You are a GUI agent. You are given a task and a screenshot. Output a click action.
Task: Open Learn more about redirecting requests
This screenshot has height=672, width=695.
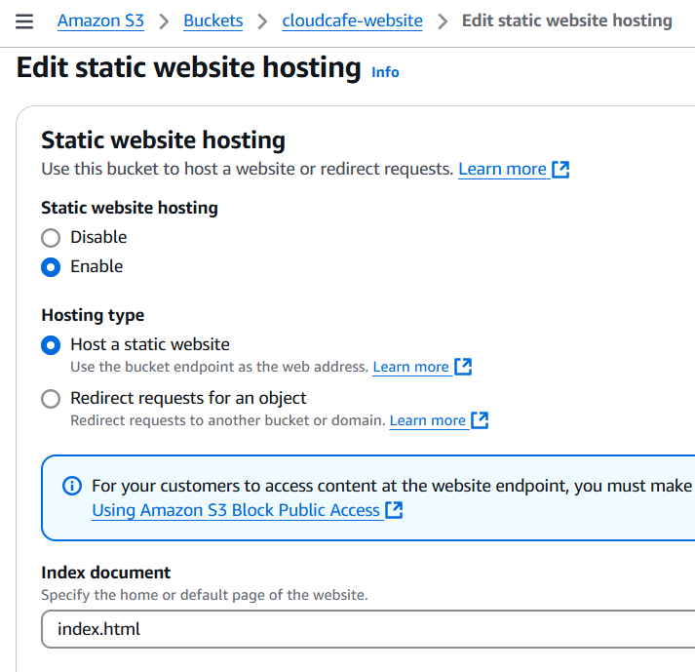427,420
